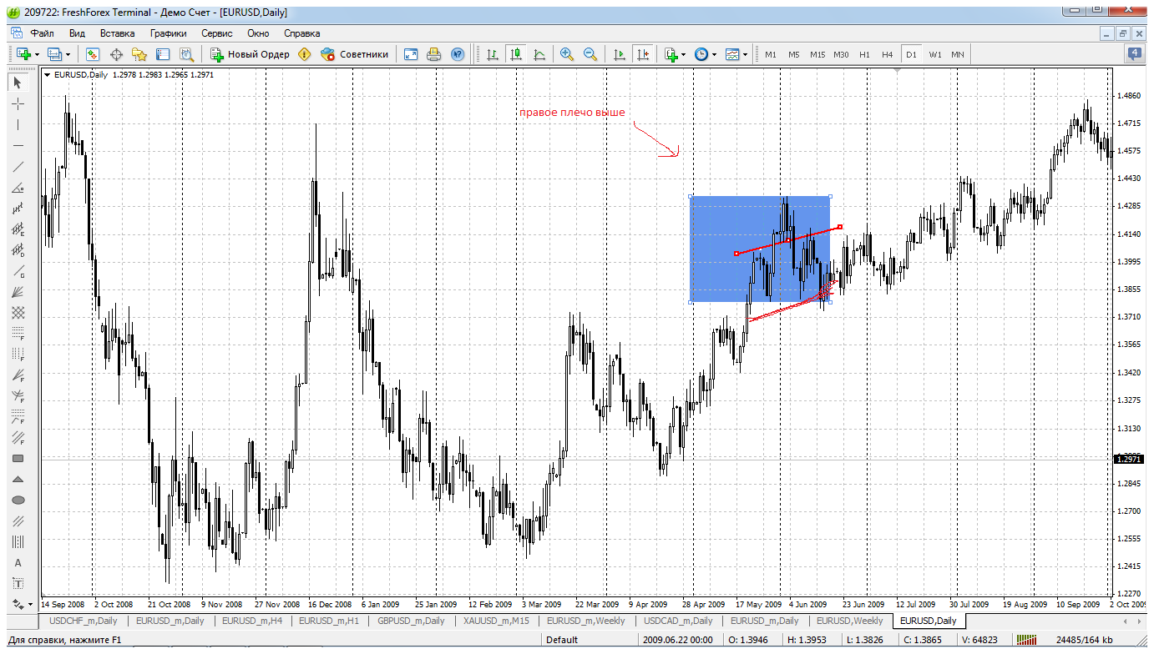Set timeframe to H4
The image size is (1154, 654).
point(887,54)
